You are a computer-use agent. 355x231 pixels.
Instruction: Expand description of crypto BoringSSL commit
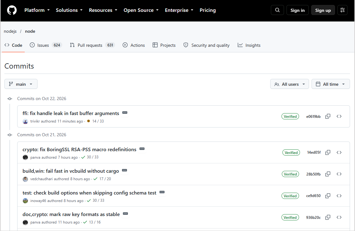point(142,149)
